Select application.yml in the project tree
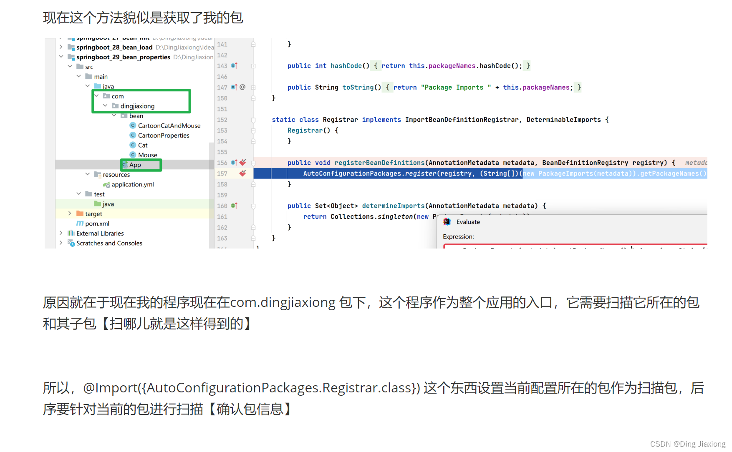The height and width of the screenshot is (452, 732). (x=133, y=184)
